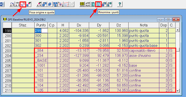Image resolution: width=186 pixels, height=97 pixels.
Task: Click the Fissa origine e quota icon
Action: click(23, 5)
